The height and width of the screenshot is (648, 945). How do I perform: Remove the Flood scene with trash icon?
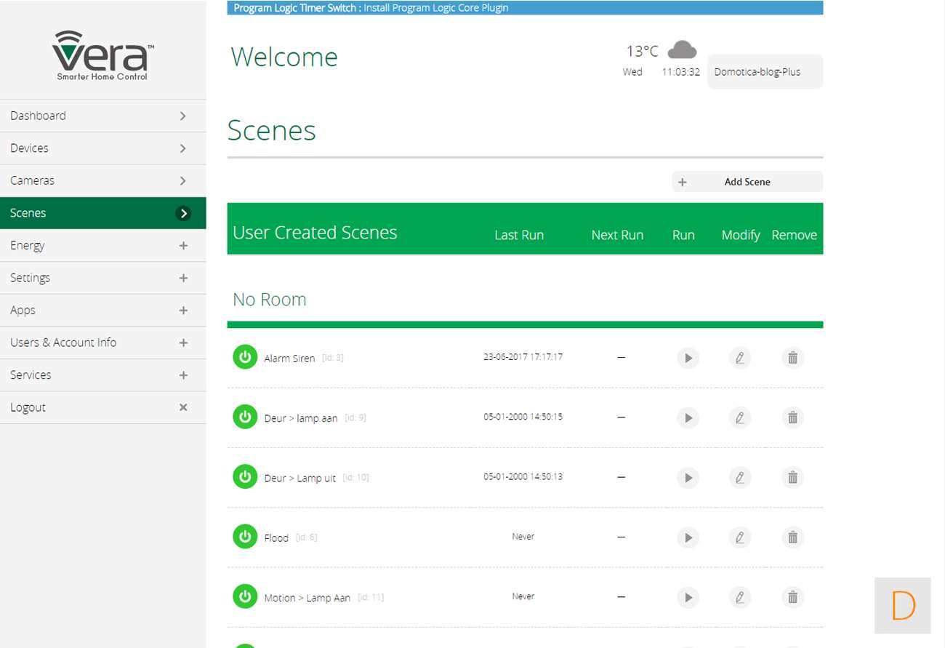(x=792, y=537)
